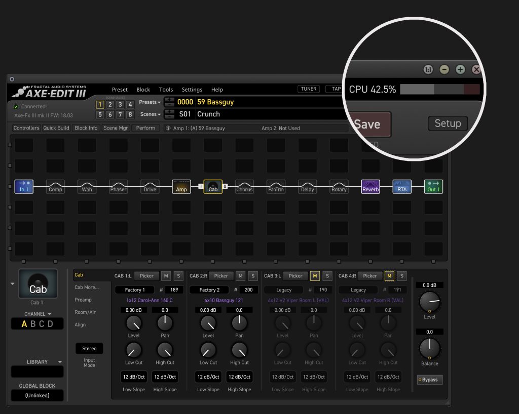Viewport: 519px width, 414px height.
Task: Click the Amp block icon
Action: pos(181,187)
